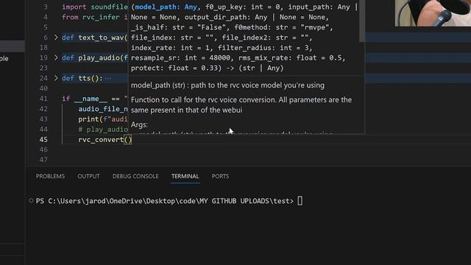471x265 pixels.
Task: Click the 'Args:' label in tooltip
Action: click(x=139, y=124)
